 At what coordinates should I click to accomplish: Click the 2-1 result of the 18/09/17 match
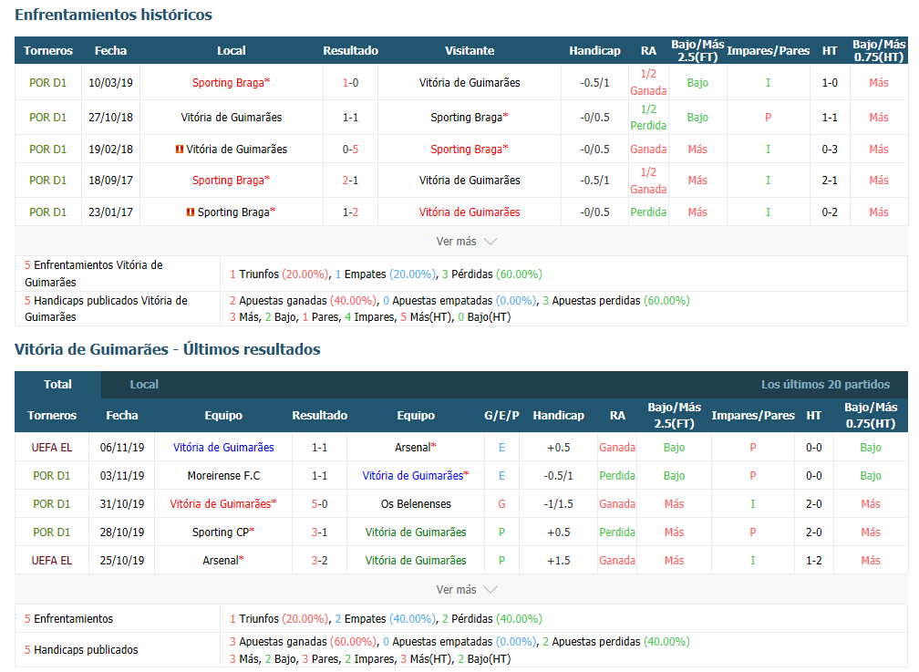tap(350, 181)
